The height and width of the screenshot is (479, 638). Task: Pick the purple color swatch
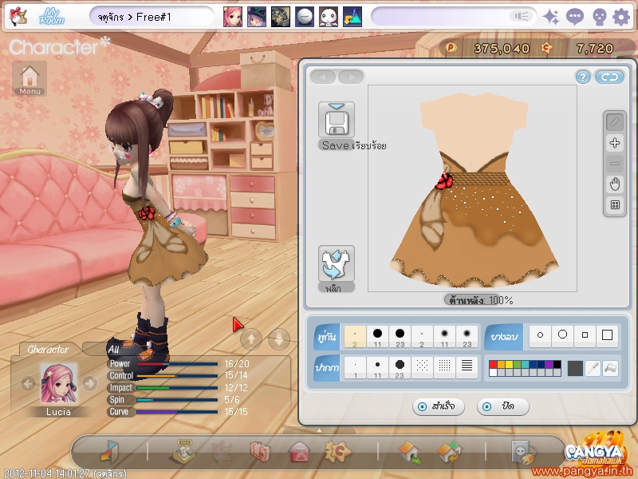[x=549, y=364]
